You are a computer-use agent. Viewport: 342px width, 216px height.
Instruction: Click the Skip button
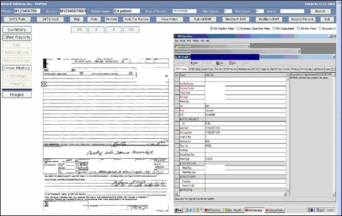77,19
